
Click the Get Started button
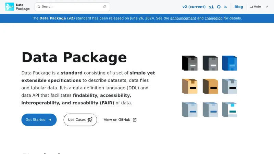[39, 120]
